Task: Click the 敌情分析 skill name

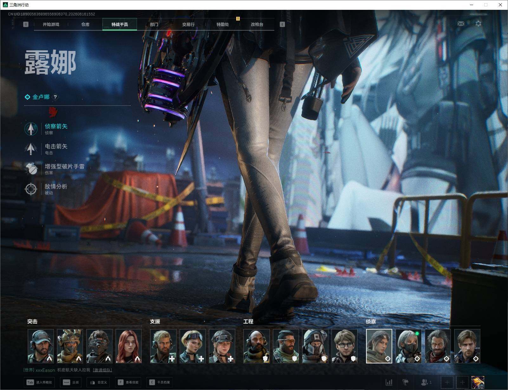Action: click(56, 186)
